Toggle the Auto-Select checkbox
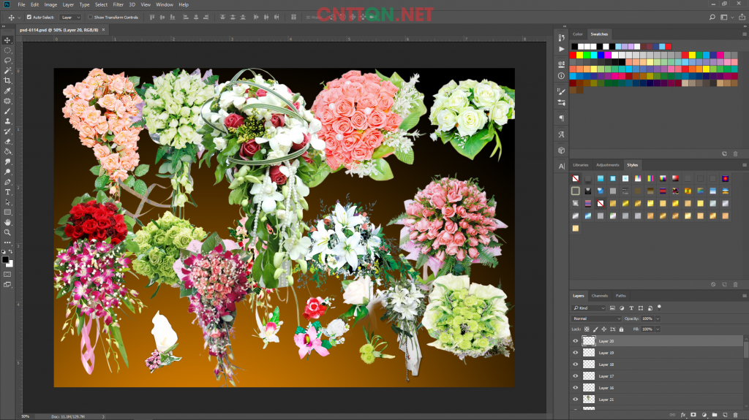The width and height of the screenshot is (749, 420). [x=29, y=18]
